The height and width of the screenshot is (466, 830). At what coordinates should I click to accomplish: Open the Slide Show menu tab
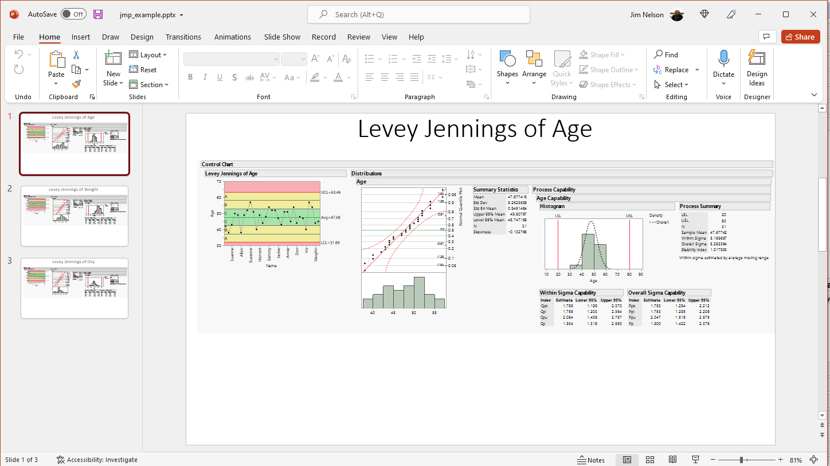point(282,37)
